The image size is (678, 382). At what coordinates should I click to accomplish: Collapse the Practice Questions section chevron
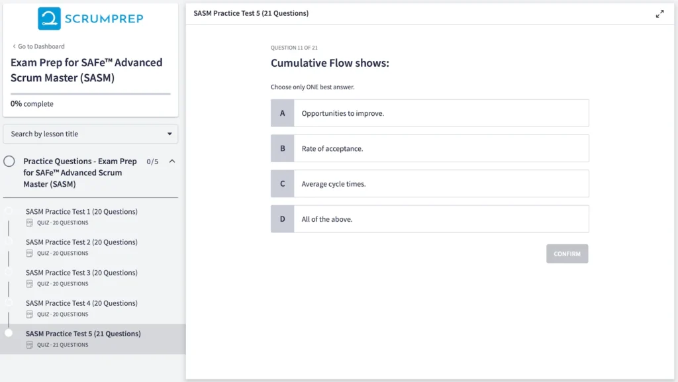[172, 162]
